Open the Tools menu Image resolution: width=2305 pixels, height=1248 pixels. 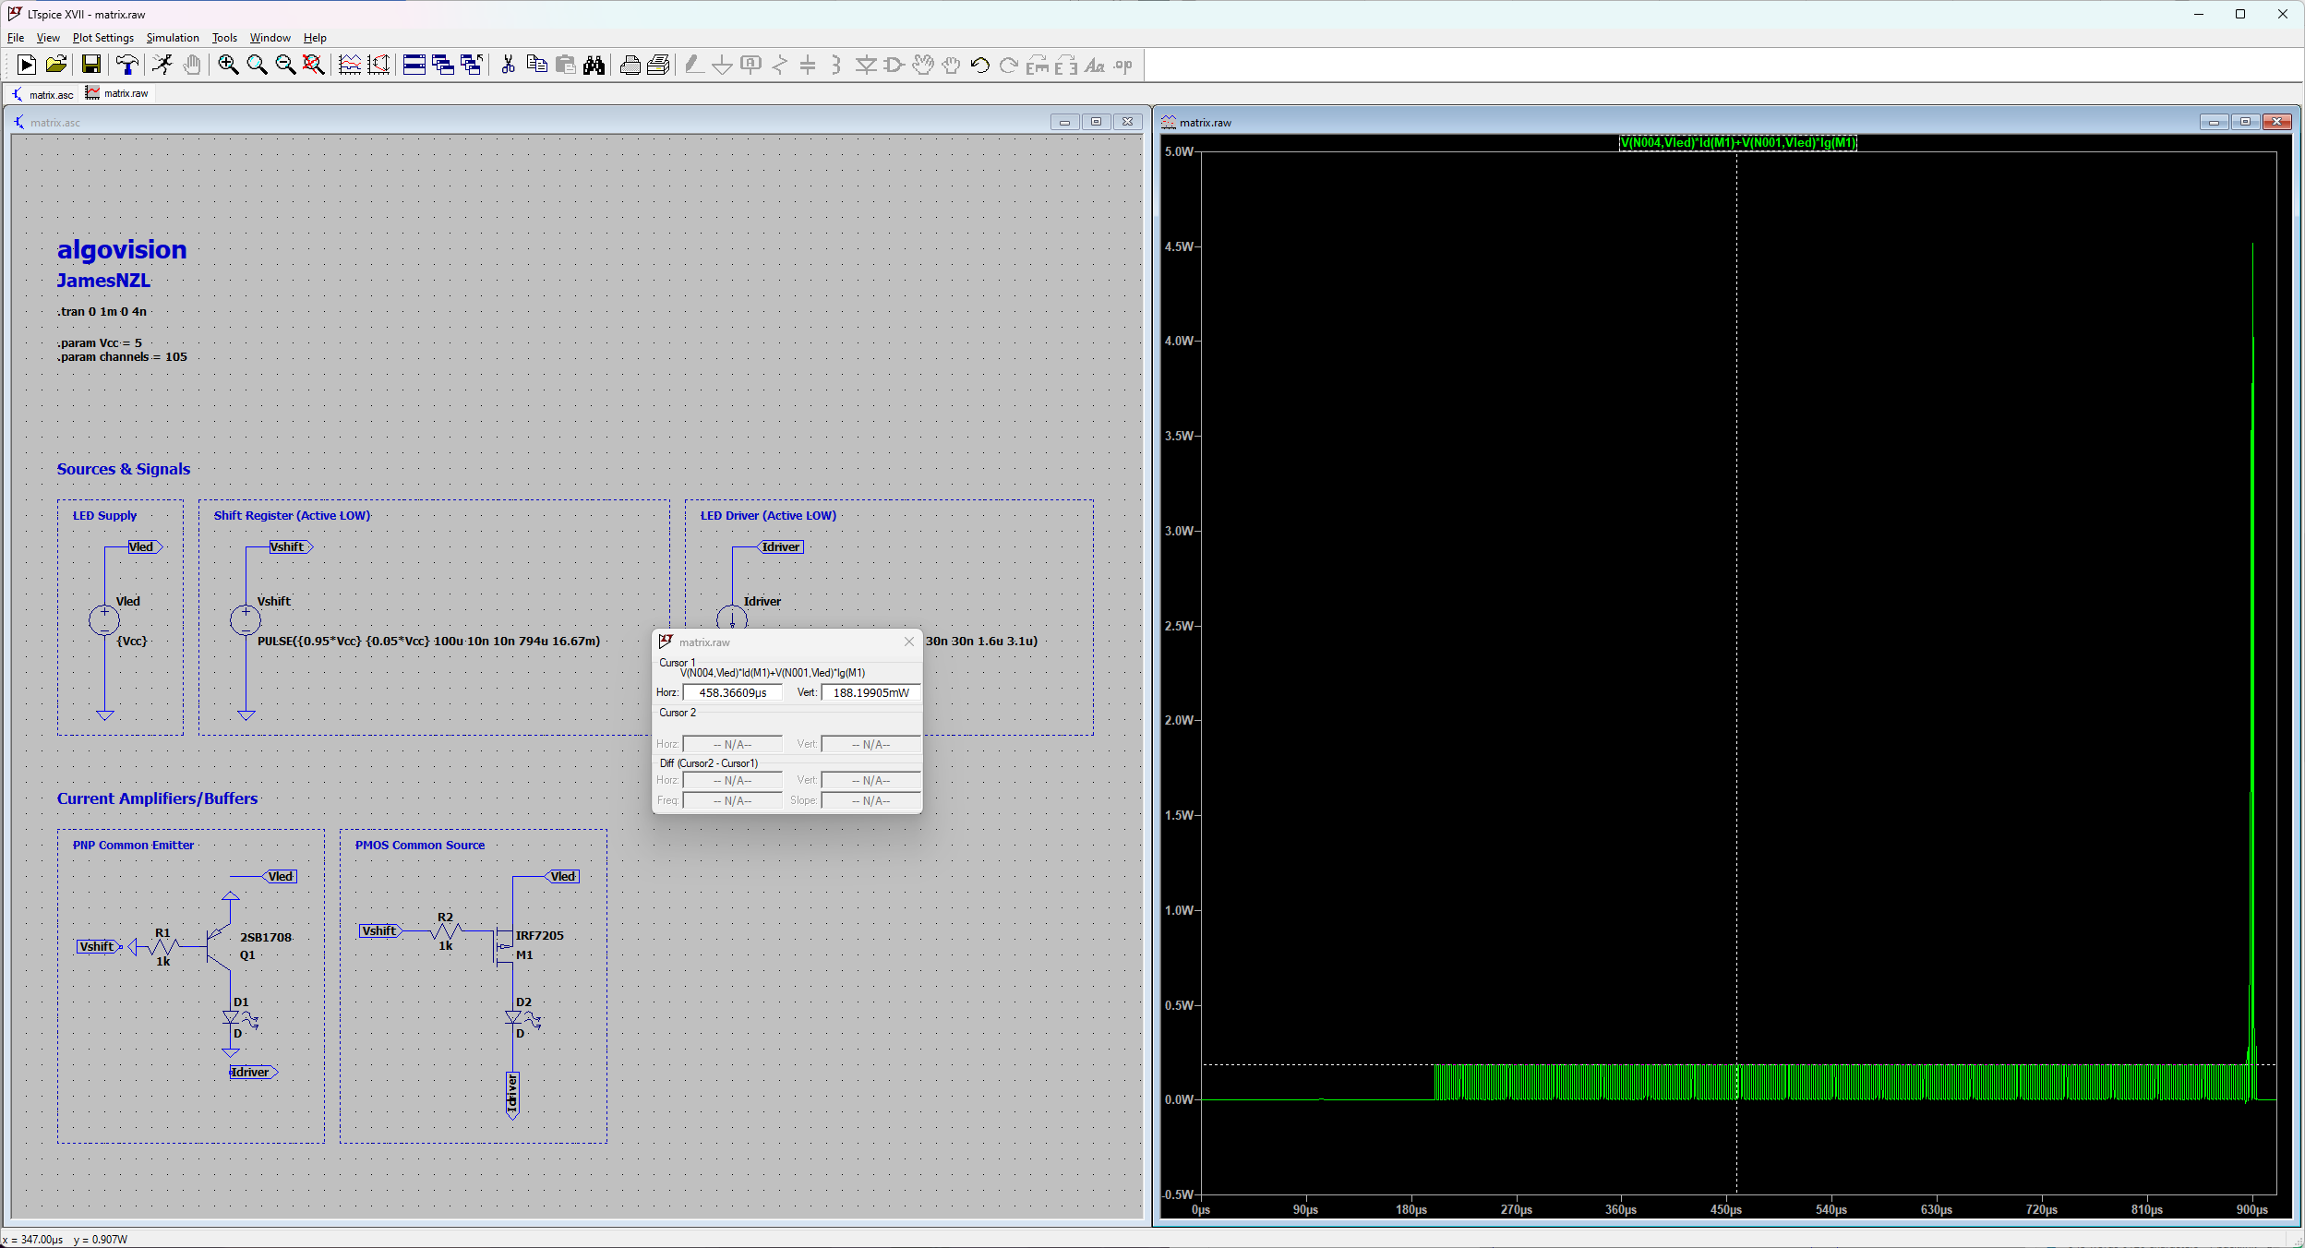pyautogui.click(x=224, y=38)
